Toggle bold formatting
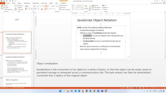 click(x=26, y=9)
